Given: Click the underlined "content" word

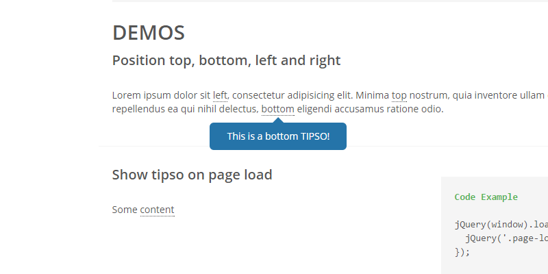Looking at the screenshot, I should point(157,210).
